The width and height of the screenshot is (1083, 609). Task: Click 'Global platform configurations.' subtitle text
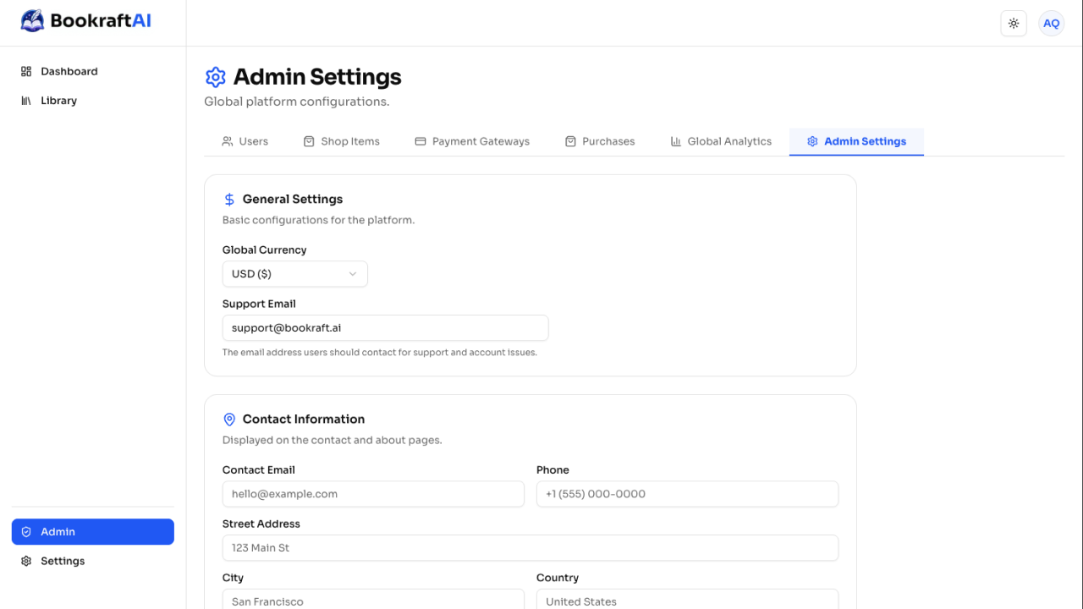[x=297, y=101]
